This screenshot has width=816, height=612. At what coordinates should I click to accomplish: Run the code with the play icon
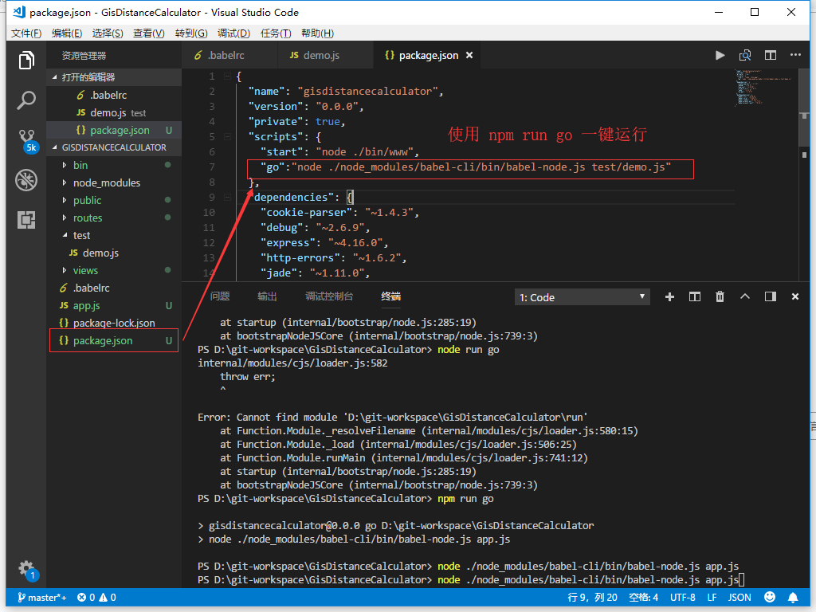point(720,55)
